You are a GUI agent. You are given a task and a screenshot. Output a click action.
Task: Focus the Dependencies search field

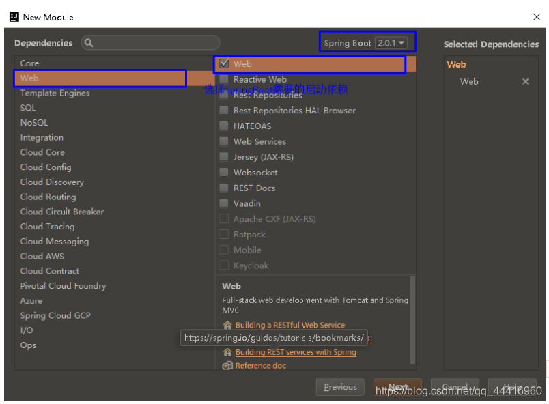pos(150,43)
